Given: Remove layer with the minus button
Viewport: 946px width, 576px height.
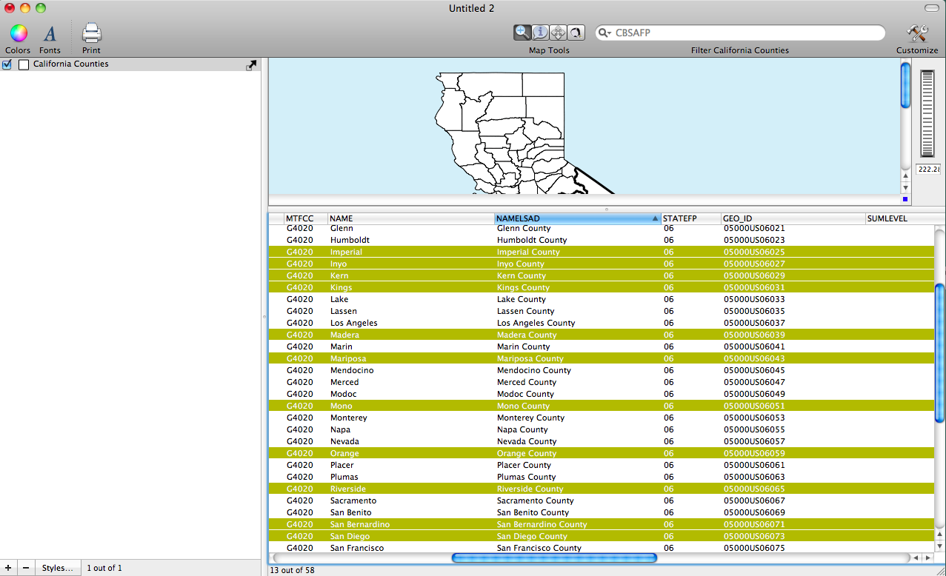Looking at the screenshot, I should tap(26, 568).
